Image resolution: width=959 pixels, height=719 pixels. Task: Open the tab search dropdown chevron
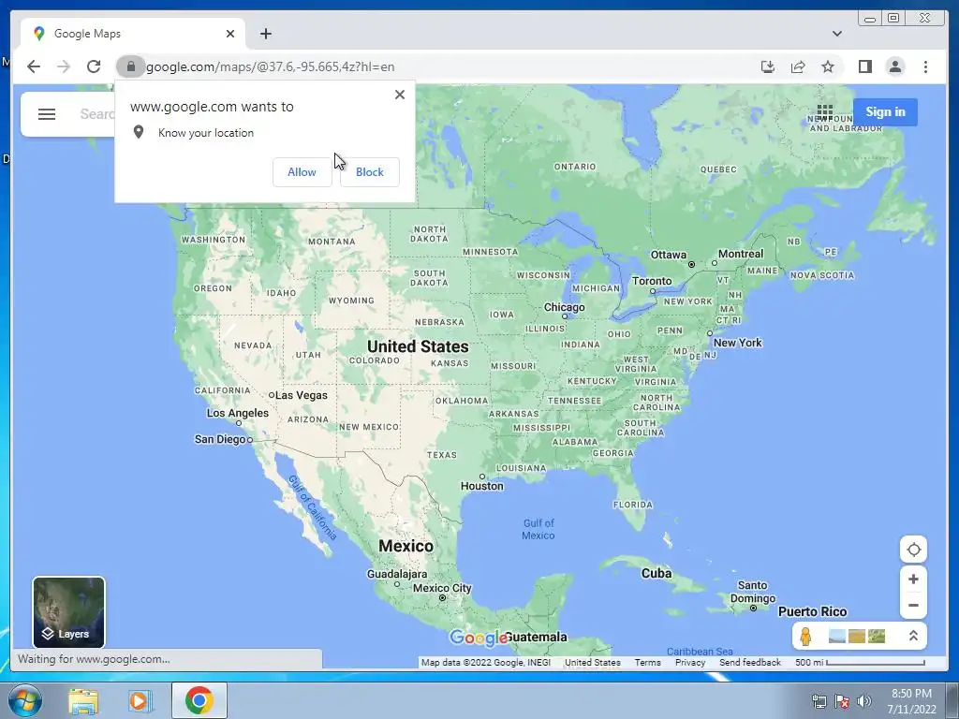tap(837, 34)
